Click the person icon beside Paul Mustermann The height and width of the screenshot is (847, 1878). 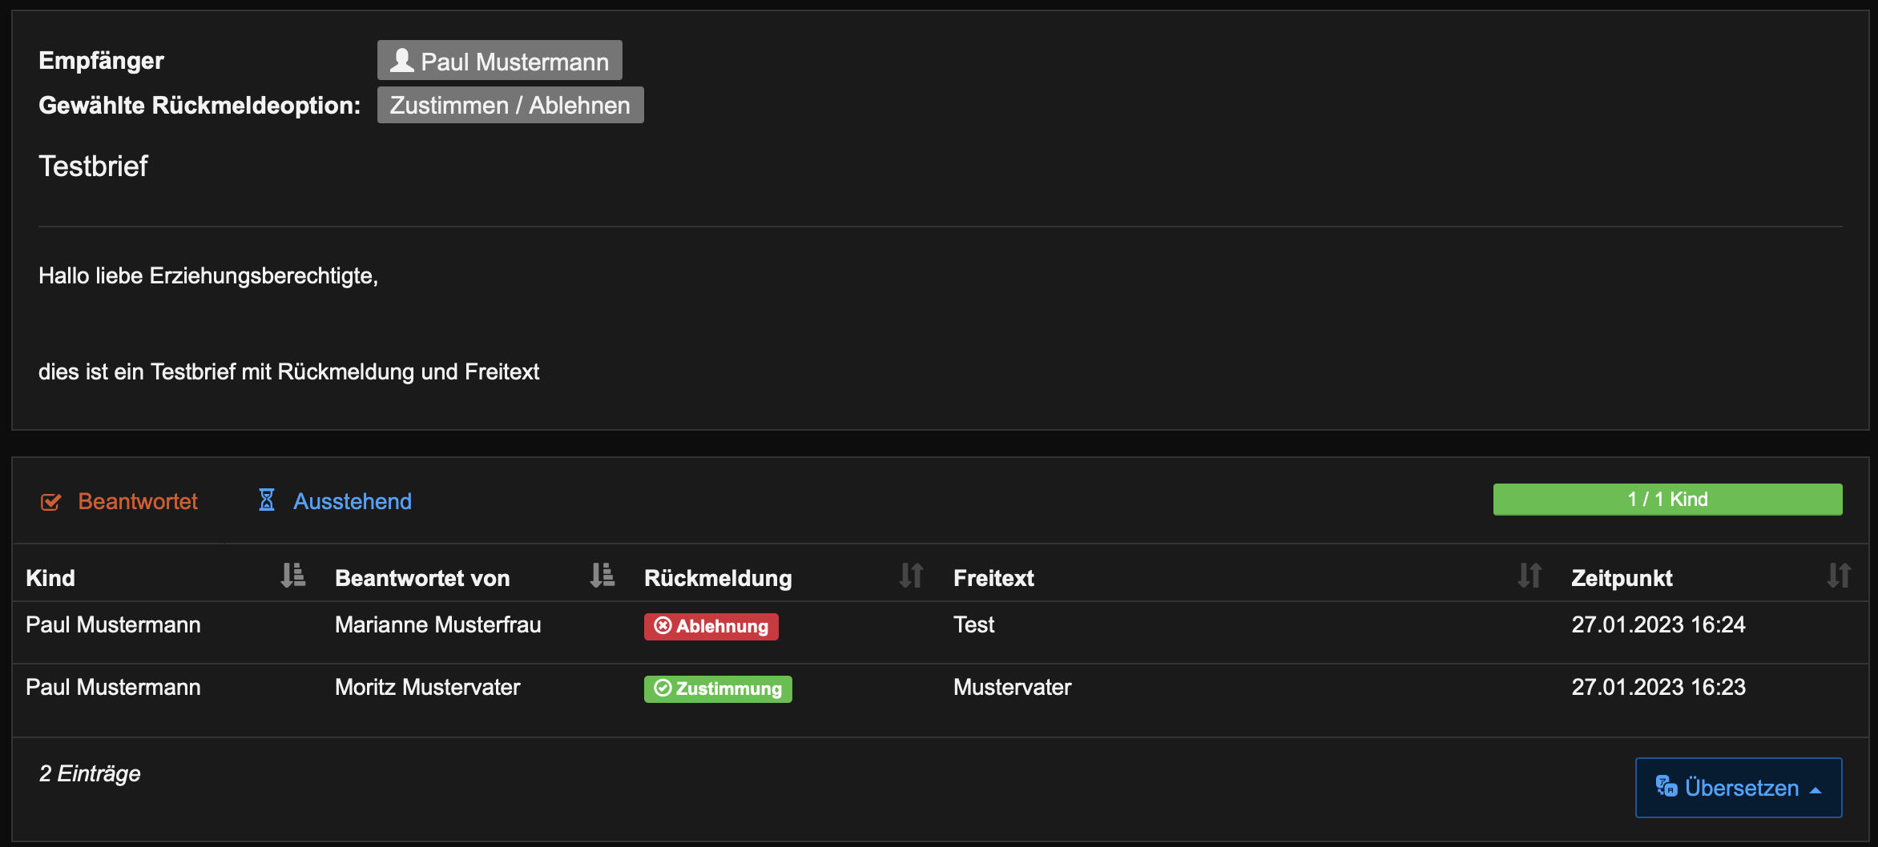[401, 61]
